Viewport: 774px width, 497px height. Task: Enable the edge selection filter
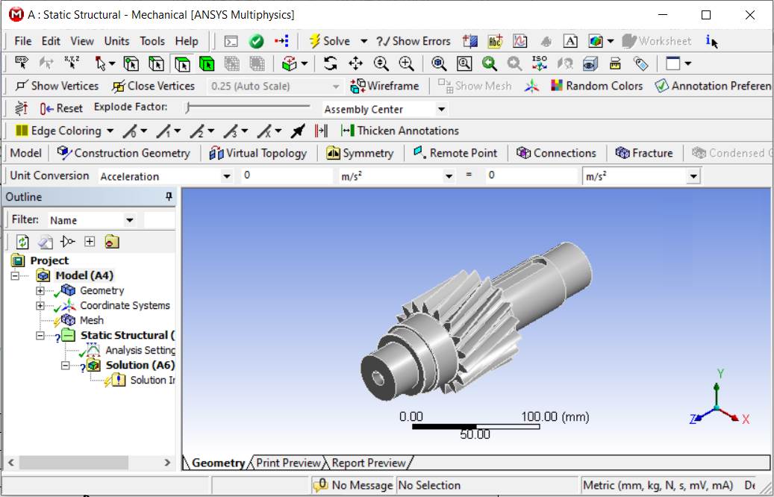(x=157, y=63)
